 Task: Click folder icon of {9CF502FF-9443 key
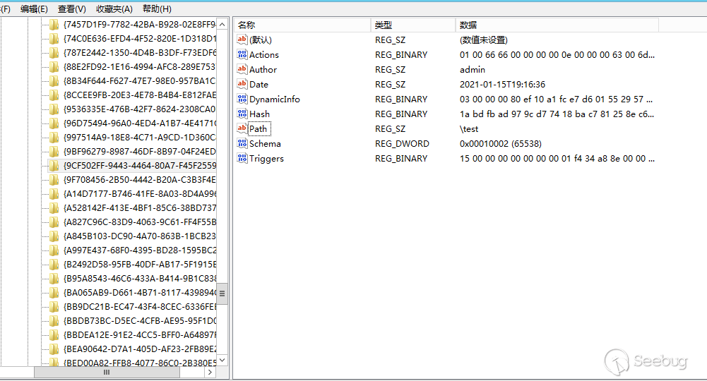(x=54, y=166)
